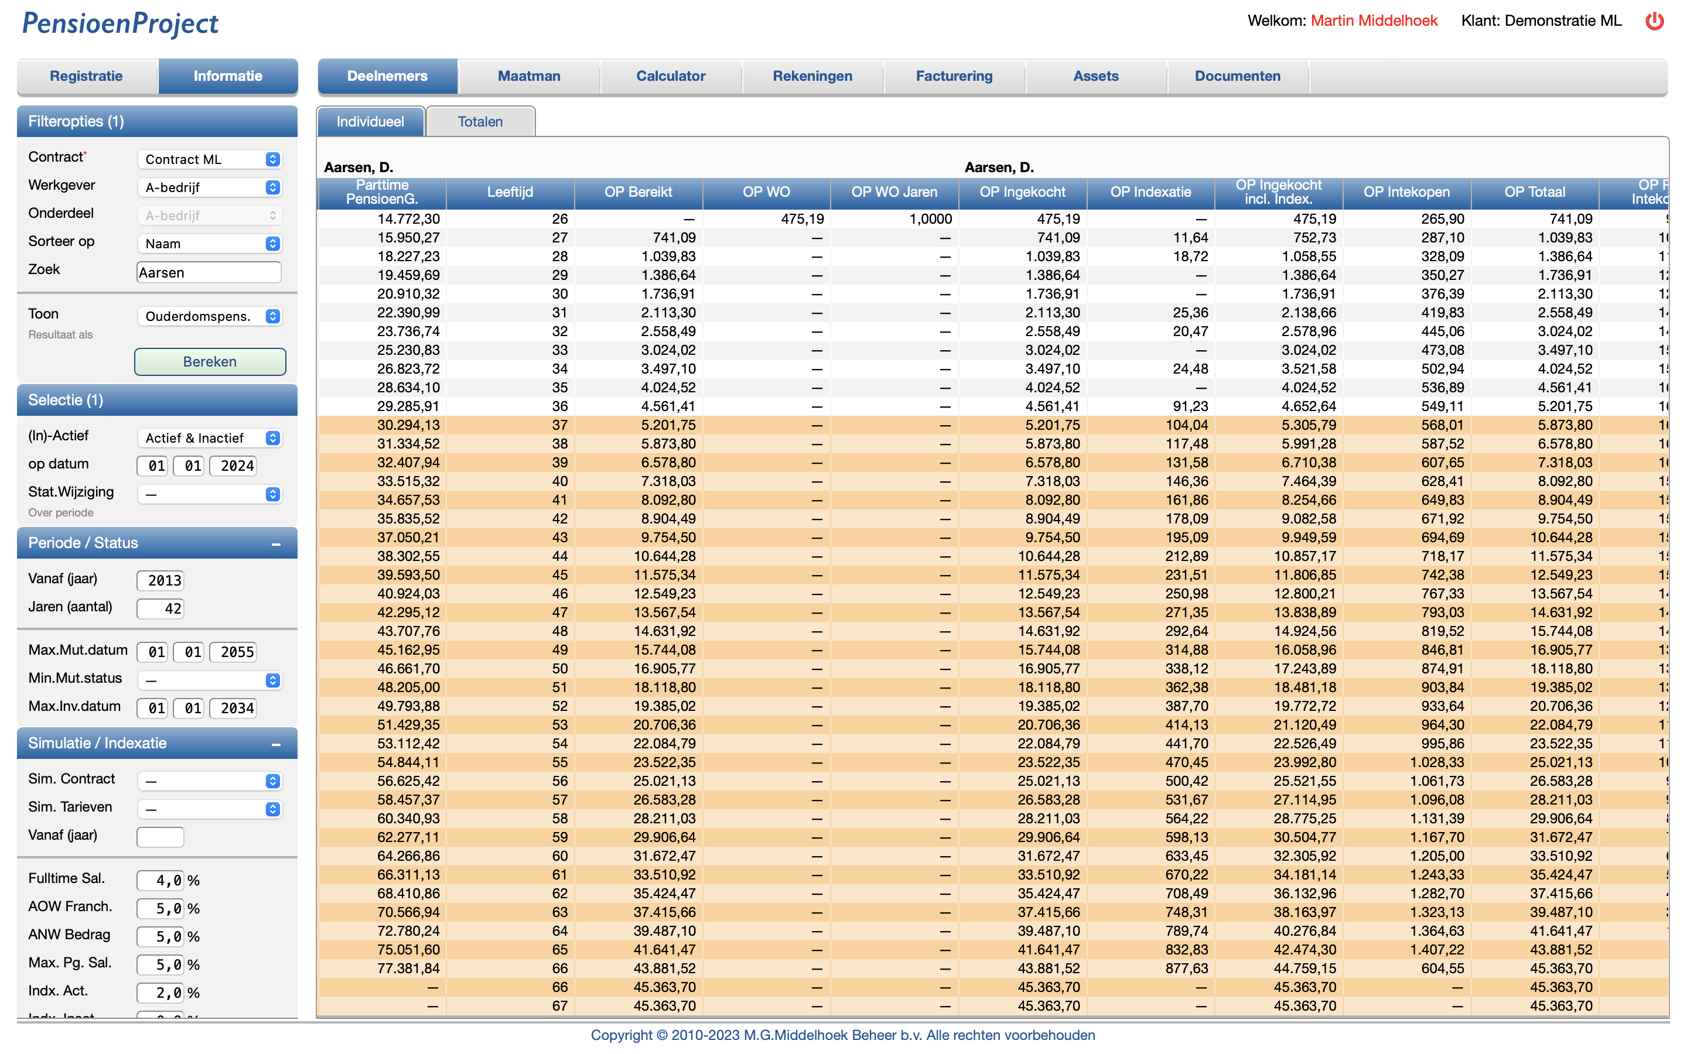The image size is (1687, 1054).
Task: Open the Contract dropdown
Action: point(209,160)
